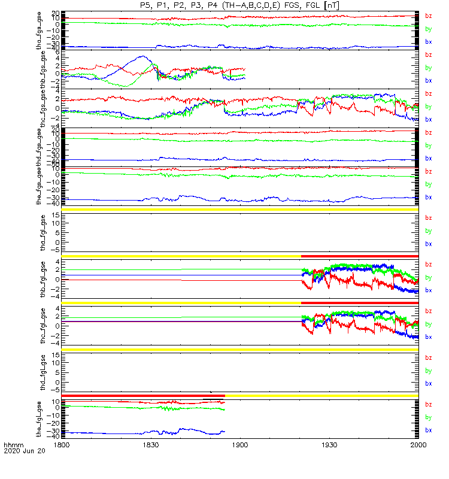This screenshot has height=479, width=449.
Task: Pick blue bx legend in thc_fgl_gse panel
Action: point(429,337)
